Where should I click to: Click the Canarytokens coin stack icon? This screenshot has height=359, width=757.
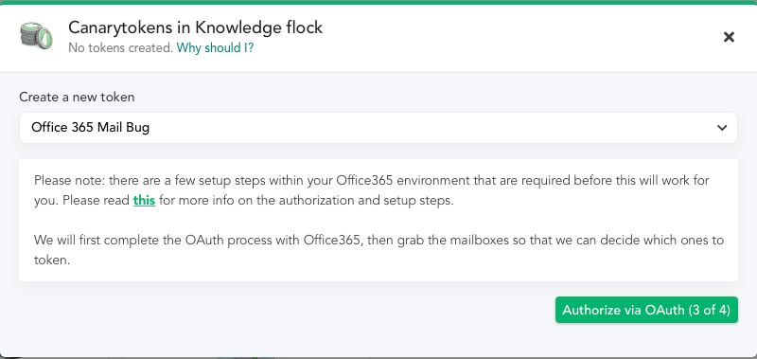pos(35,36)
